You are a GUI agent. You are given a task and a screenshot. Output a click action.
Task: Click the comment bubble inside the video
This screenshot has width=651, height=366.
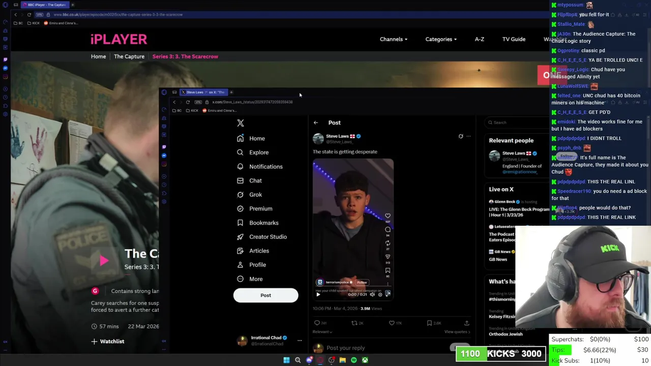388,229
